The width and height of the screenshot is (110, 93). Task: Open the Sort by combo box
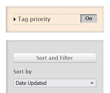(x=55, y=83)
